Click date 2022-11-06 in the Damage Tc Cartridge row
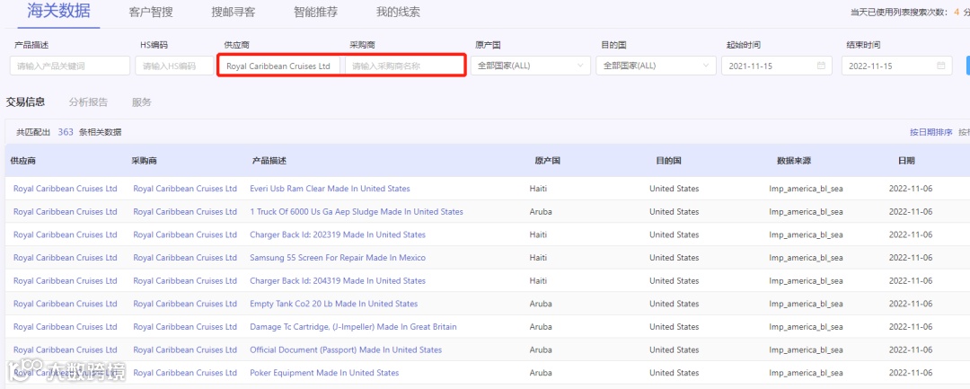 (x=911, y=326)
